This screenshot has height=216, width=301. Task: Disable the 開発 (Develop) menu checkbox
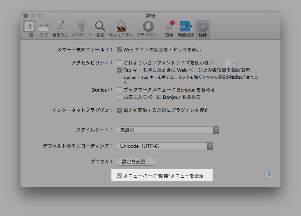pyautogui.click(x=119, y=175)
